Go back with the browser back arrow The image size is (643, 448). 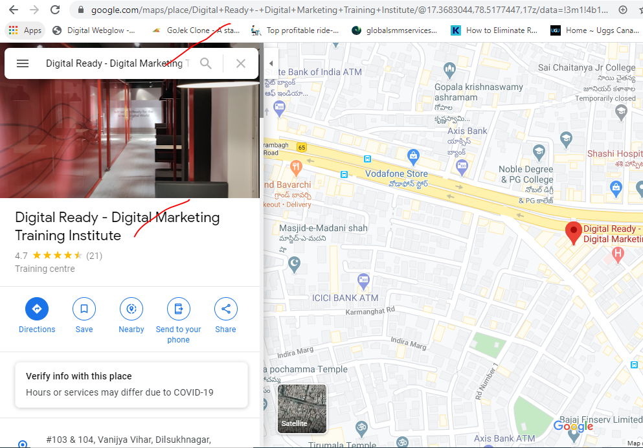[14, 10]
